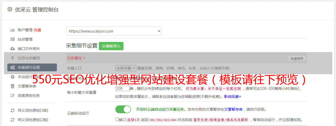Check the 接口 checkbox
The height and width of the screenshot is (126, 336).
click(117, 119)
